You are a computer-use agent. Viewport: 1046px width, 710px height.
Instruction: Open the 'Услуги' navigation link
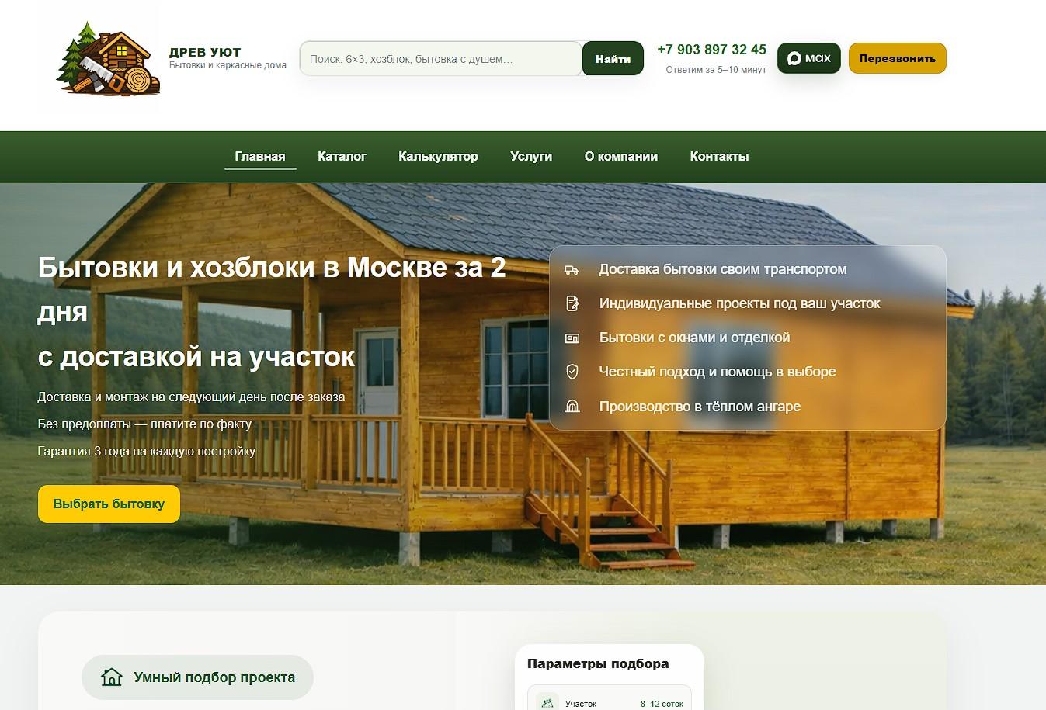(531, 156)
